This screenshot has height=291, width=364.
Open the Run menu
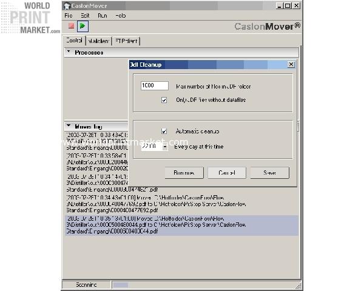click(103, 16)
